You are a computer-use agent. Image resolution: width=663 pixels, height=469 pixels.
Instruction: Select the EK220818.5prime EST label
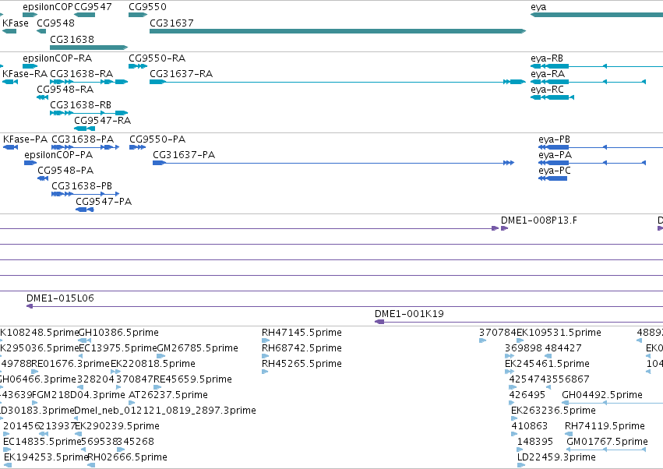[x=153, y=364]
